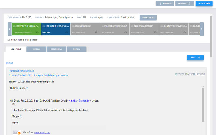This screenshot has width=216, height=135.
Task: Click eye icon on Estimate the Cost phase
Action: tap(67, 32)
